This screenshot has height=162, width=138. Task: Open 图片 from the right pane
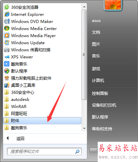[x=96, y=44]
